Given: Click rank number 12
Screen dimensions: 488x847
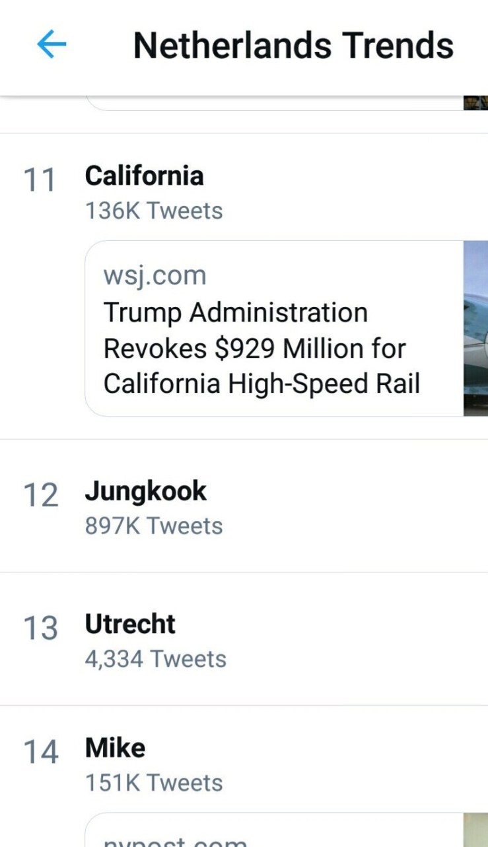Looking at the screenshot, I should pos(40,495).
